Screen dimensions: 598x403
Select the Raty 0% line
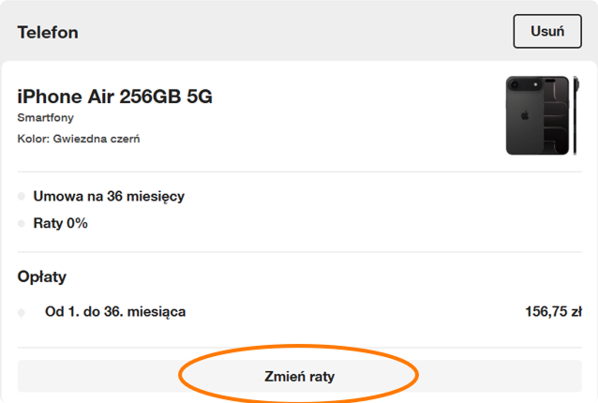(x=60, y=224)
